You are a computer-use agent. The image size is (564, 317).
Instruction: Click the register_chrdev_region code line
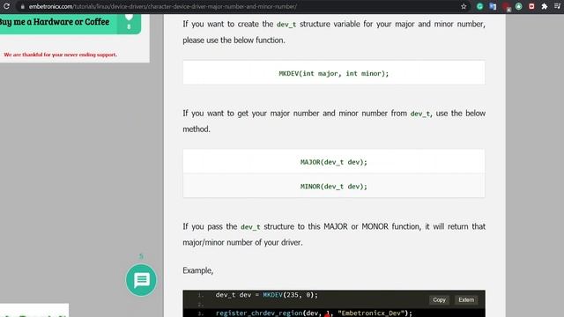pos(314,313)
